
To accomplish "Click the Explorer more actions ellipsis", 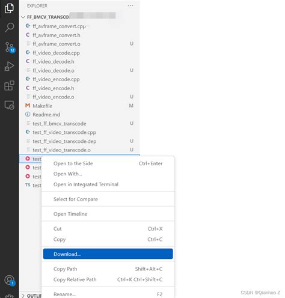I will point(130,5).
